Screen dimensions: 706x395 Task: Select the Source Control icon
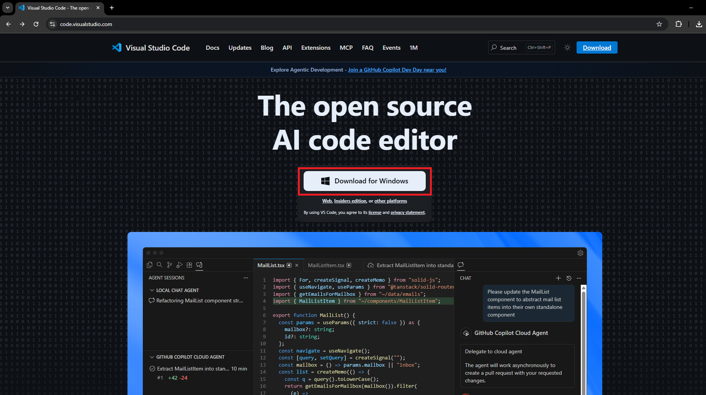pyautogui.click(x=169, y=265)
